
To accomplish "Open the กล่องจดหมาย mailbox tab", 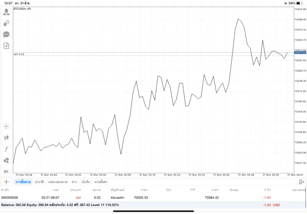I will coord(58,182).
